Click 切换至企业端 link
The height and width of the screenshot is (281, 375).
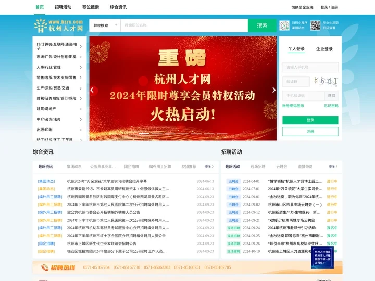point(302,7)
